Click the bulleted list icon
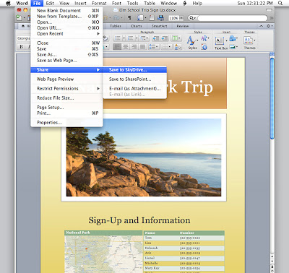This screenshot has width=289, height=273. (x=118, y=38)
